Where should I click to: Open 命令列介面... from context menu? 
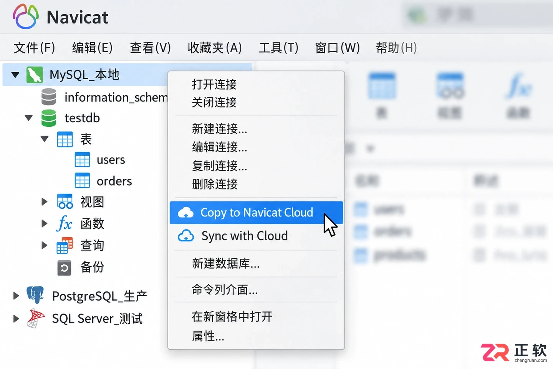click(x=225, y=289)
